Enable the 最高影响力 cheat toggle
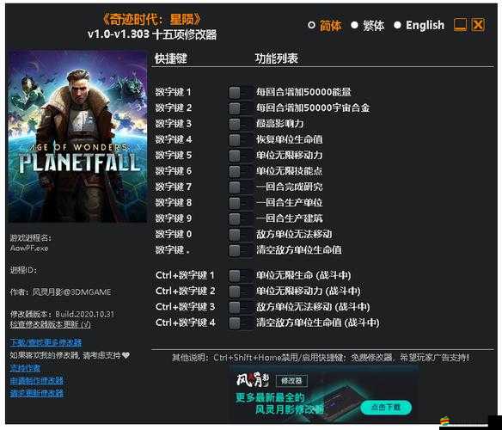The width and height of the screenshot is (502, 430). [241, 124]
